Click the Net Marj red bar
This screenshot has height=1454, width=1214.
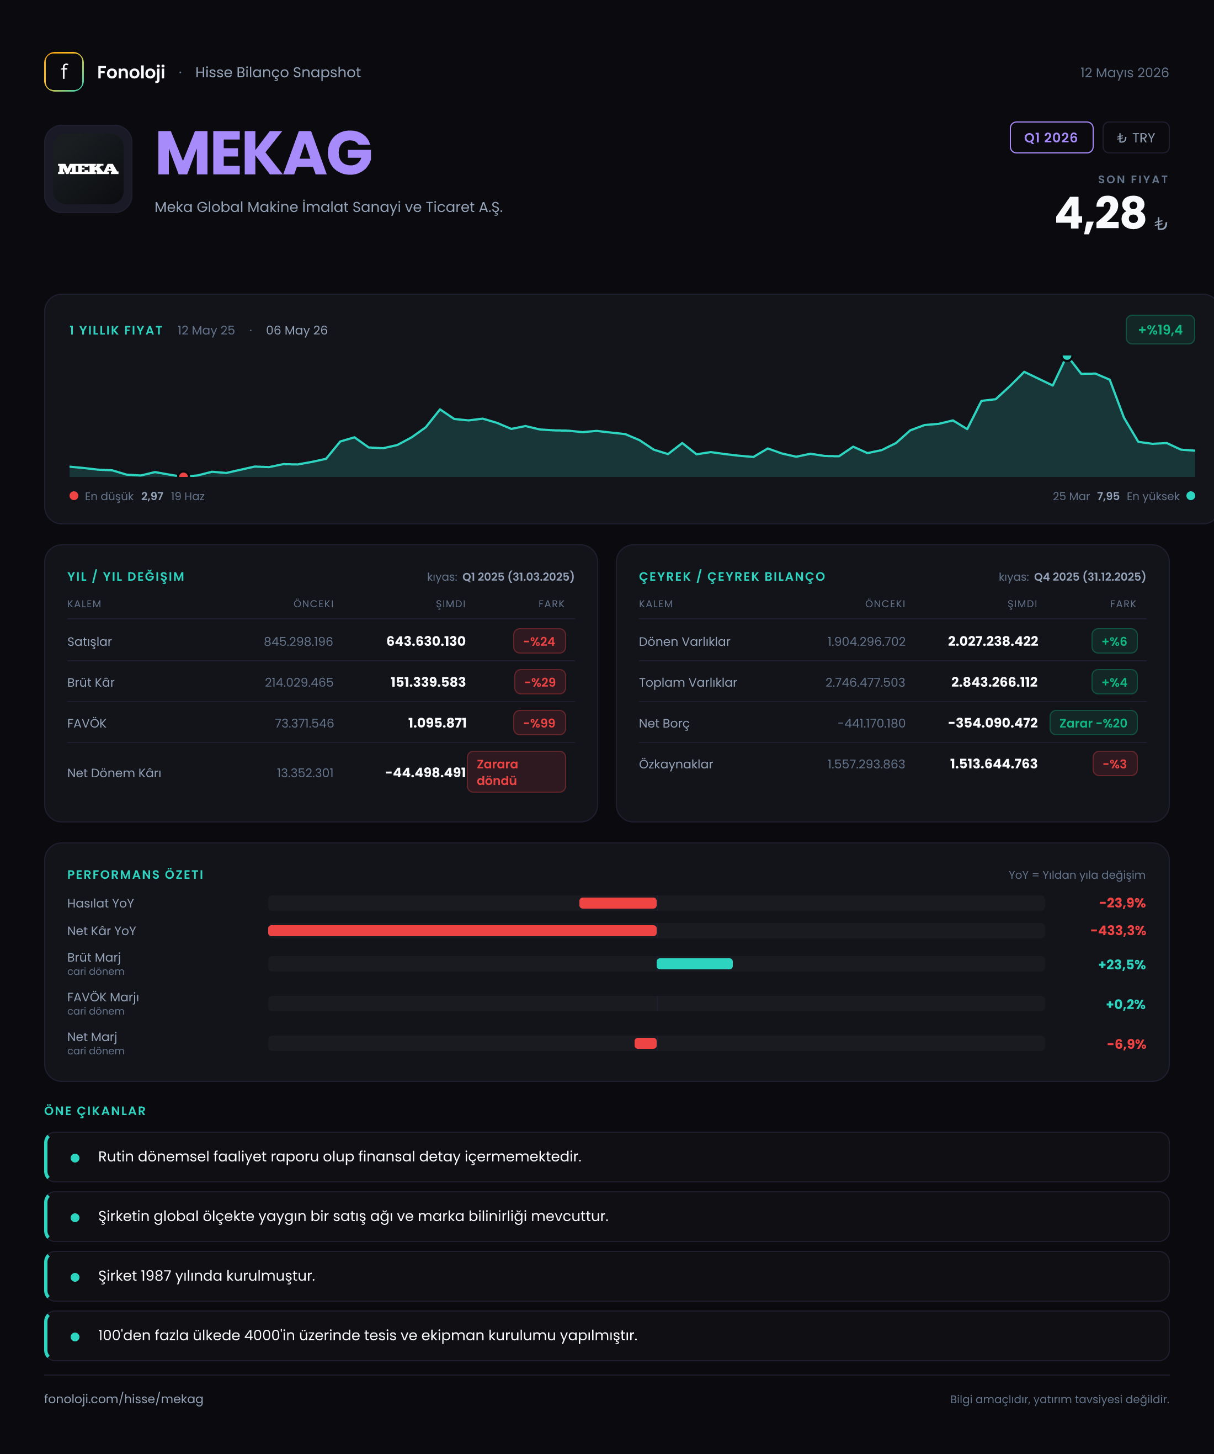point(645,1043)
